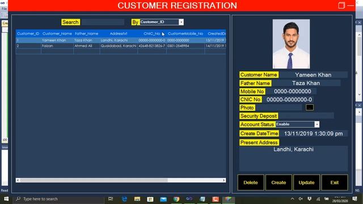
Task: Click the Father Name field
Action: pos(306,83)
